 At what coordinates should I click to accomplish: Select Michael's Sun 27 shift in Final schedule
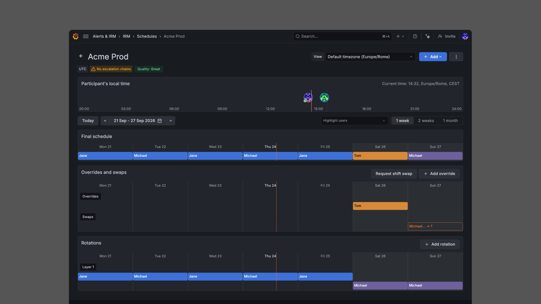point(435,156)
